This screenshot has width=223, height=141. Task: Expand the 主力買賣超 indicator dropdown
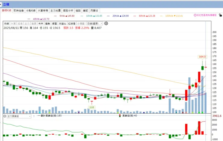[19, 116]
